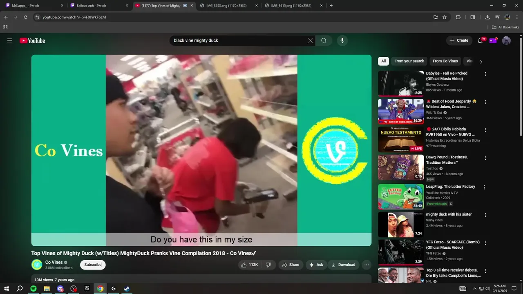Go back to previous page
The width and height of the screenshot is (523, 294).
tap(6, 17)
